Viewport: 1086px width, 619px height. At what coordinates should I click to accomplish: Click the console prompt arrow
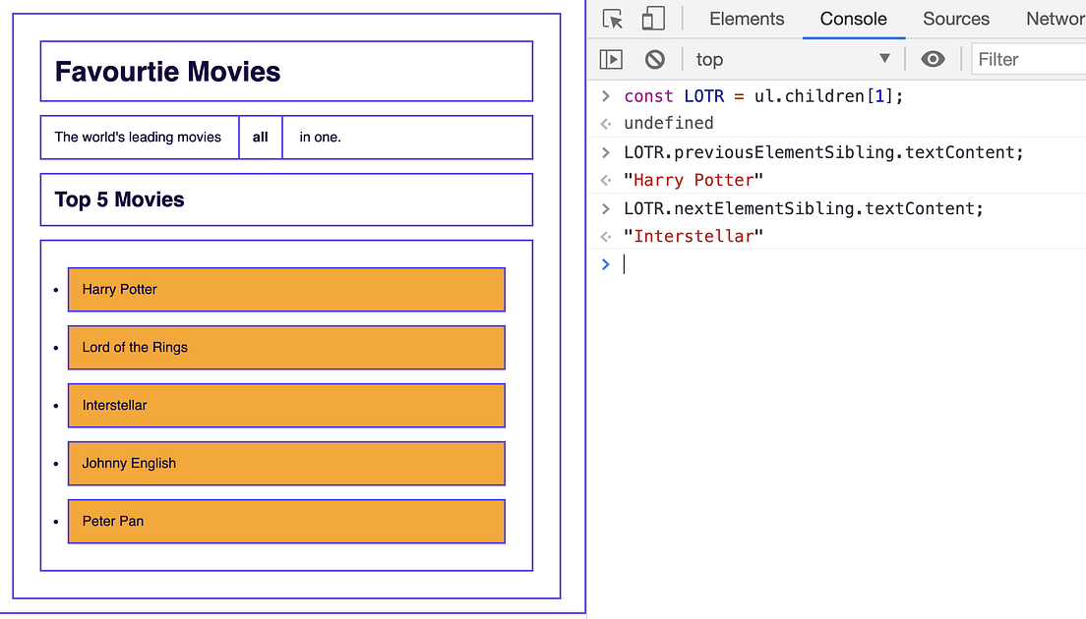point(605,263)
